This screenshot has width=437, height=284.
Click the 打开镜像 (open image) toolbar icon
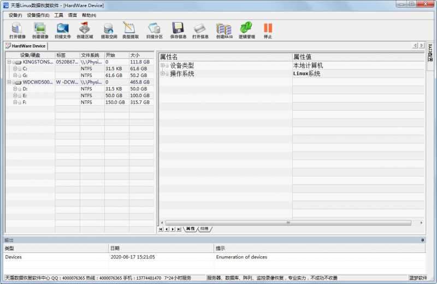(x=17, y=31)
